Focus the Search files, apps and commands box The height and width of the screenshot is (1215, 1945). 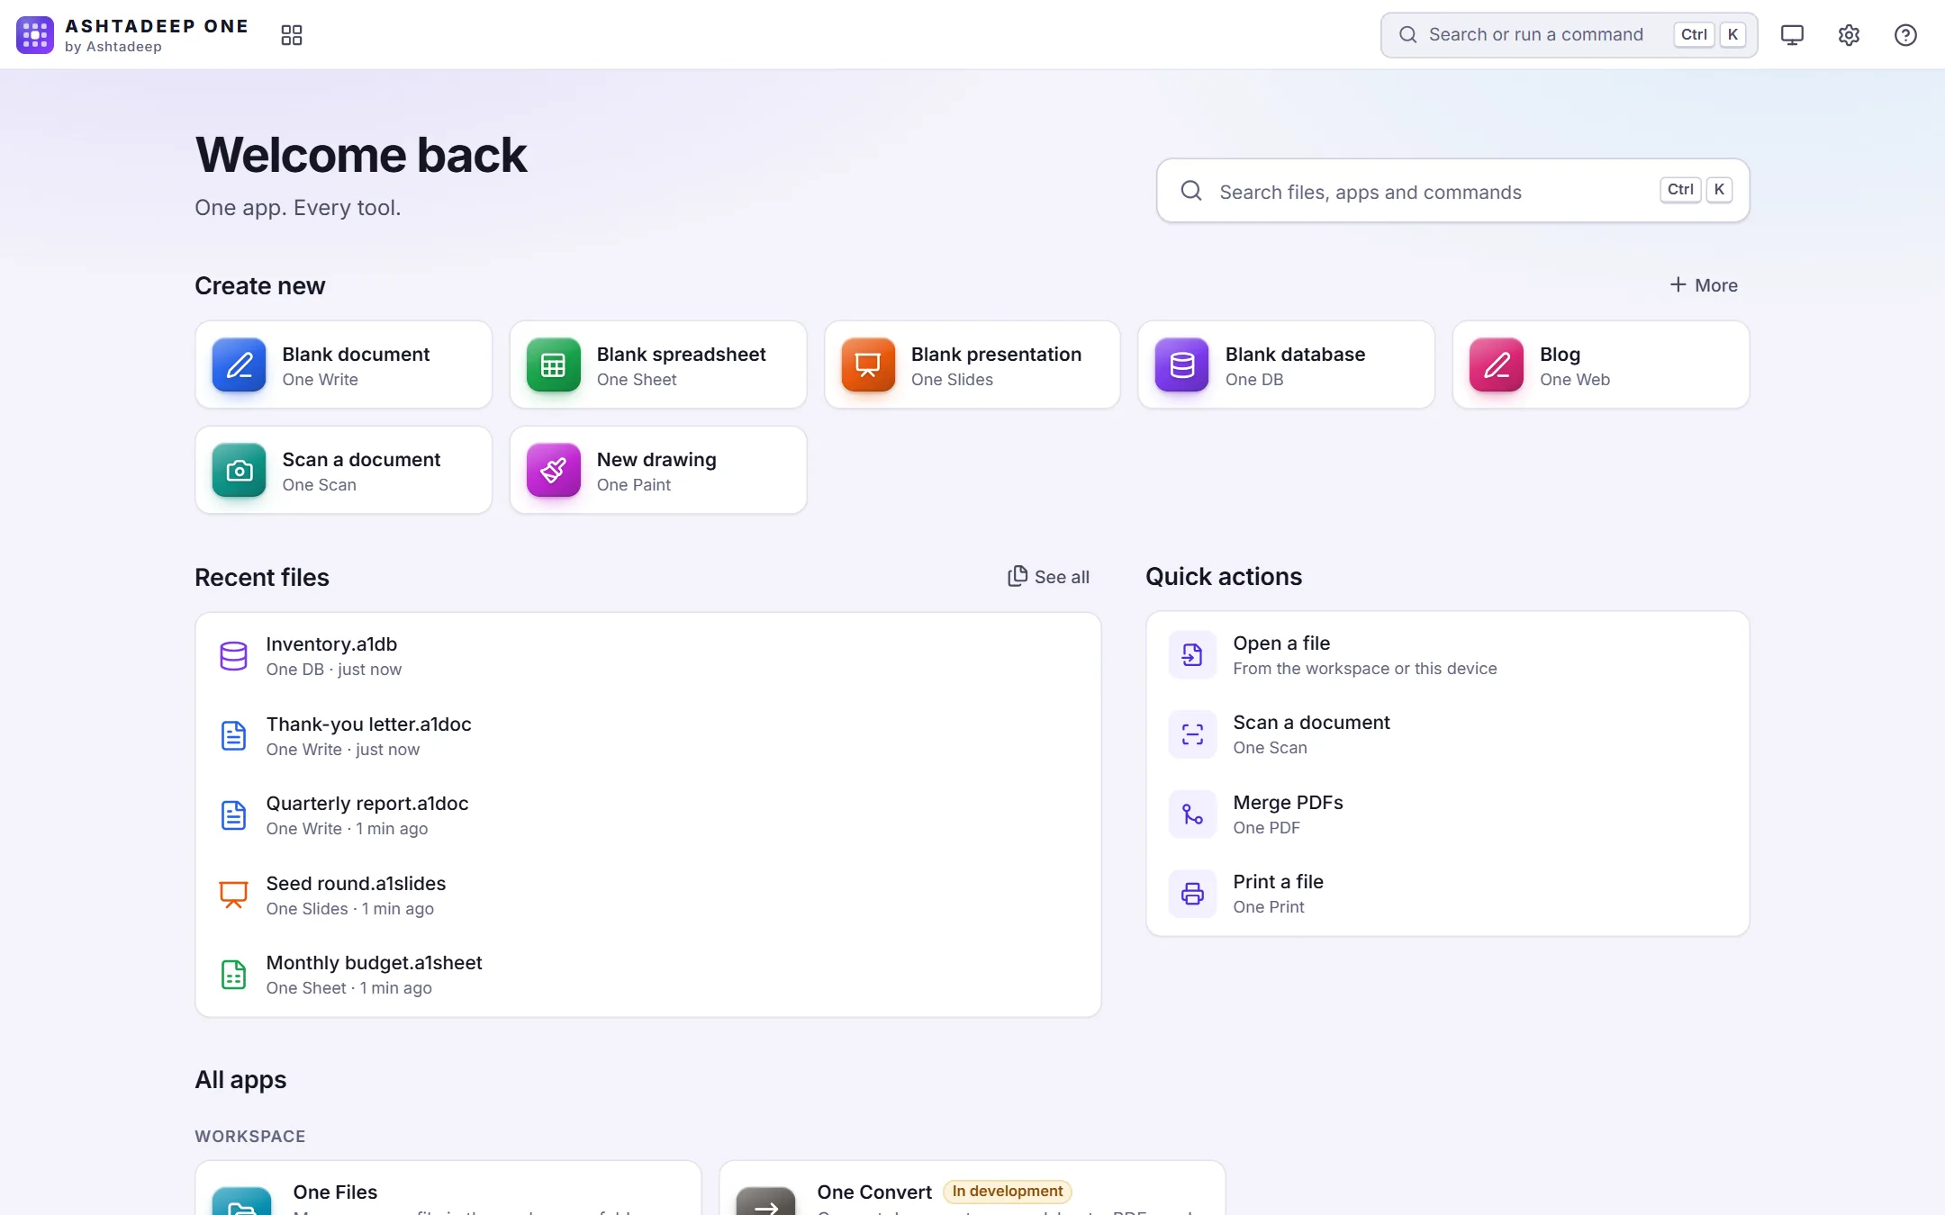pyautogui.click(x=1452, y=191)
